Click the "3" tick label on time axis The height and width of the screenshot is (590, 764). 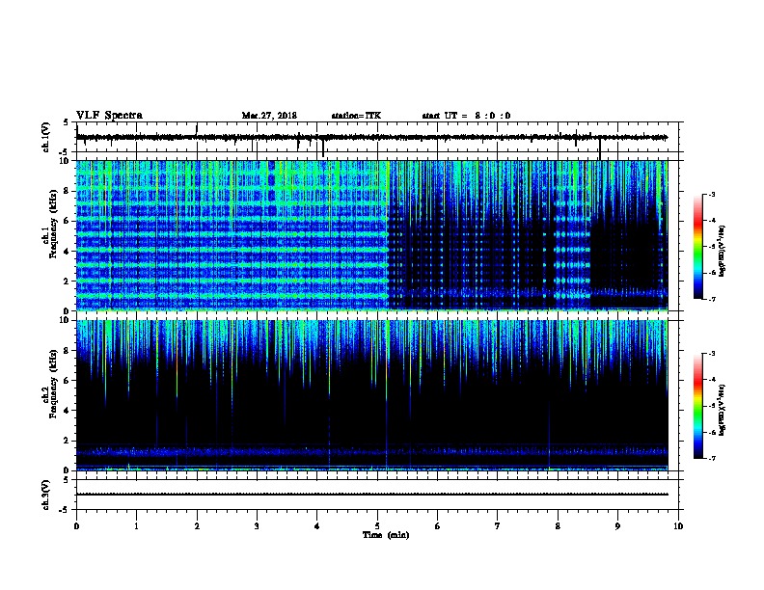(257, 526)
